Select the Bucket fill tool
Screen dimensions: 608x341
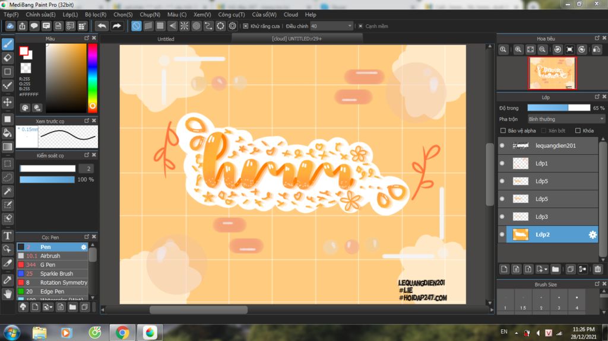click(x=8, y=133)
